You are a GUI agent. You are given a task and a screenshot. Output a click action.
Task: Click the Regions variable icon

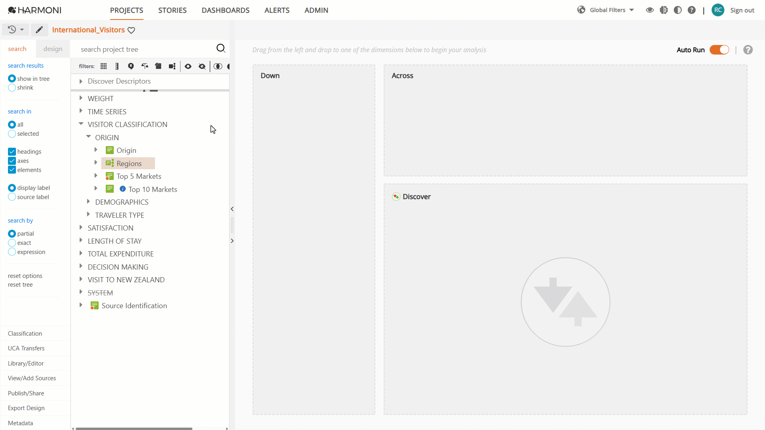tap(110, 163)
